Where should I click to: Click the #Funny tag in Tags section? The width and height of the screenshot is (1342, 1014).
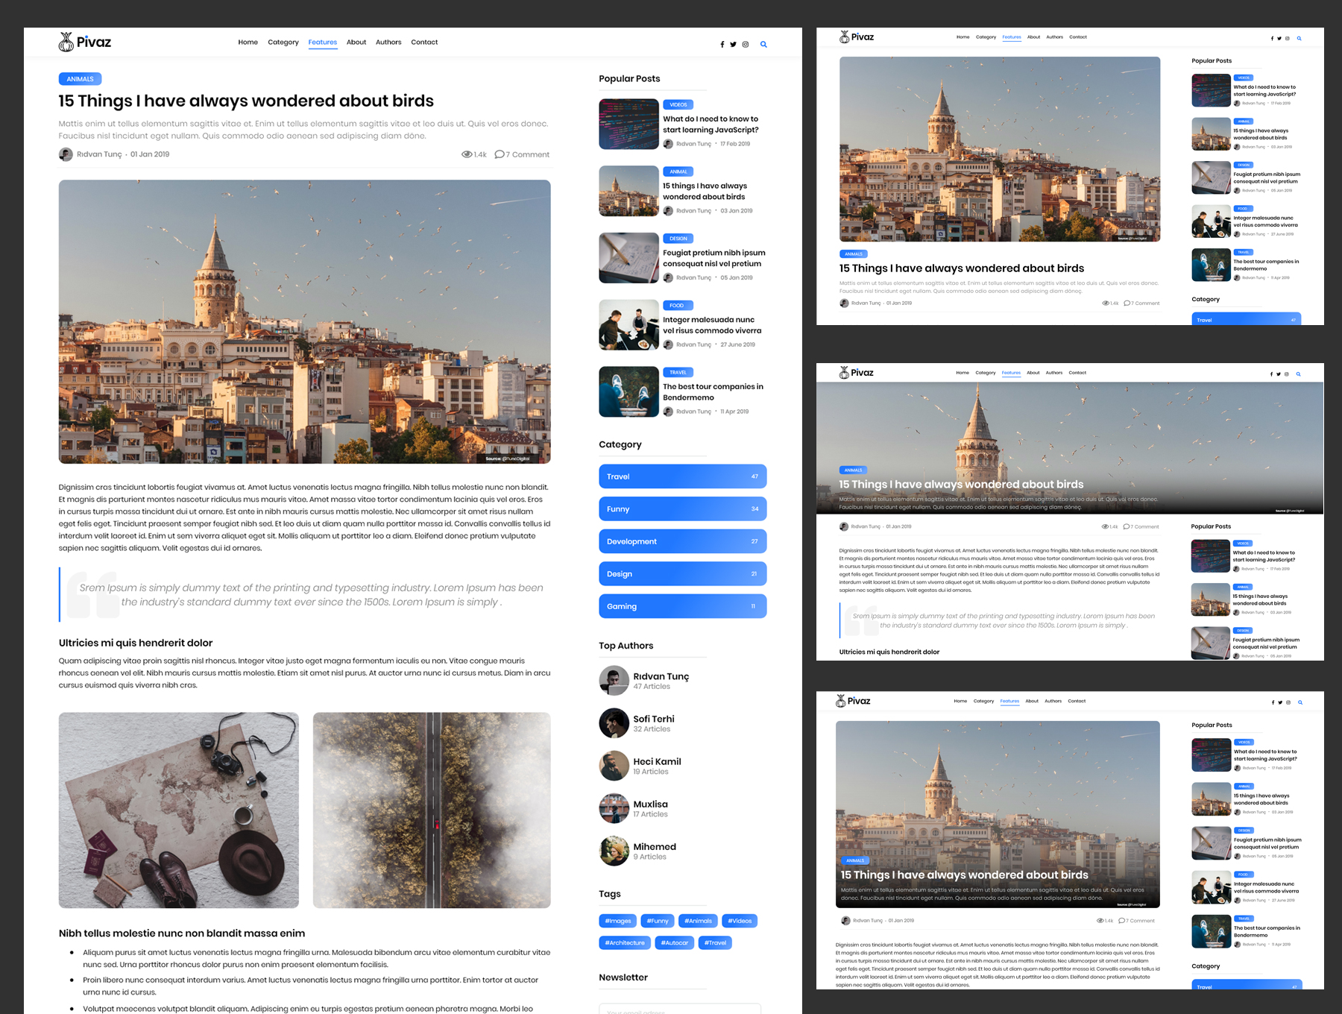pos(657,921)
